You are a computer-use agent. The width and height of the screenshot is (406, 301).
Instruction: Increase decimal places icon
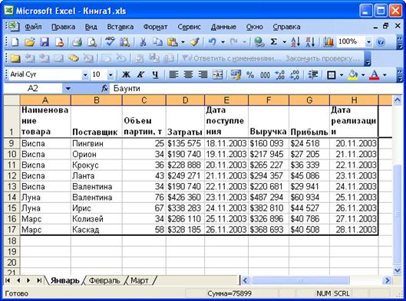pyautogui.click(x=280, y=75)
